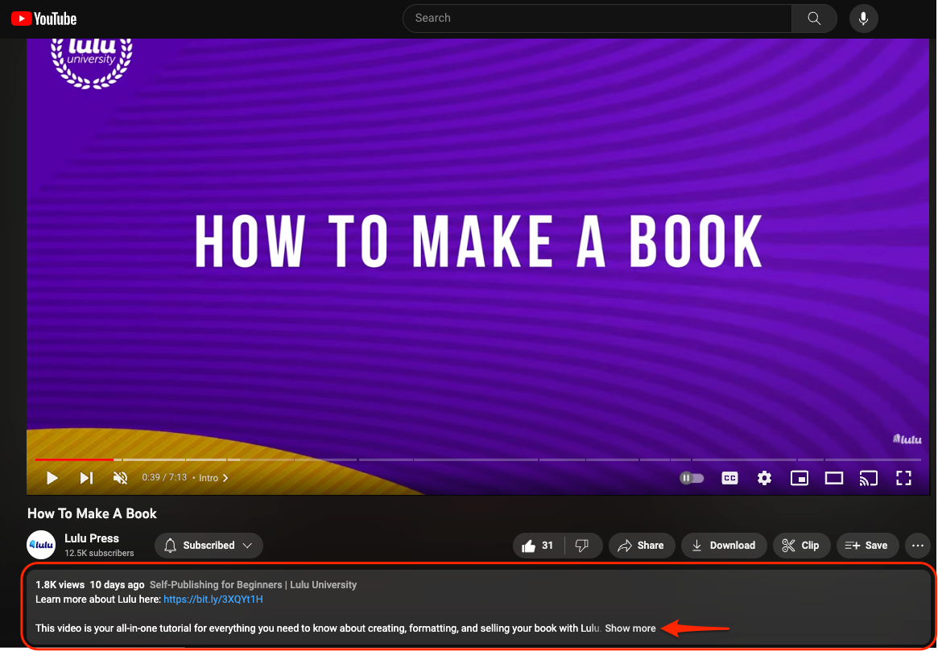
Task: Open the bit.ly Lulu link
Action: click(x=213, y=599)
